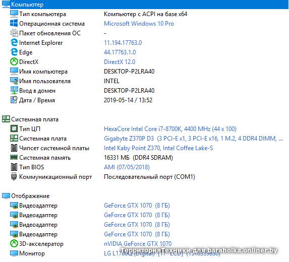
Task: Click the value Последовательный порт (COM1)
Action: [149, 177]
